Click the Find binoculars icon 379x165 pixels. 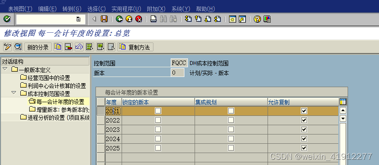163,19
